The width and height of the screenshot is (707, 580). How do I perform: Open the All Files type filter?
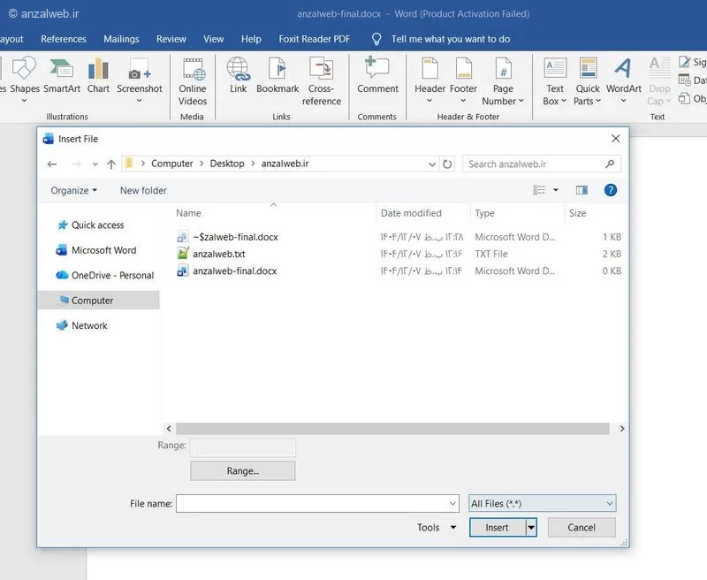tap(542, 504)
